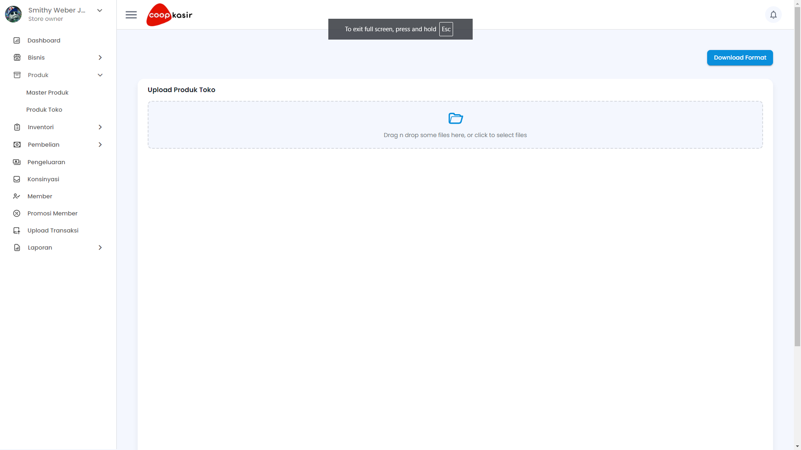The image size is (801, 450).
Task: Expand the Bisnis menu arrow
Action: pyautogui.click(x=100, y=57)
